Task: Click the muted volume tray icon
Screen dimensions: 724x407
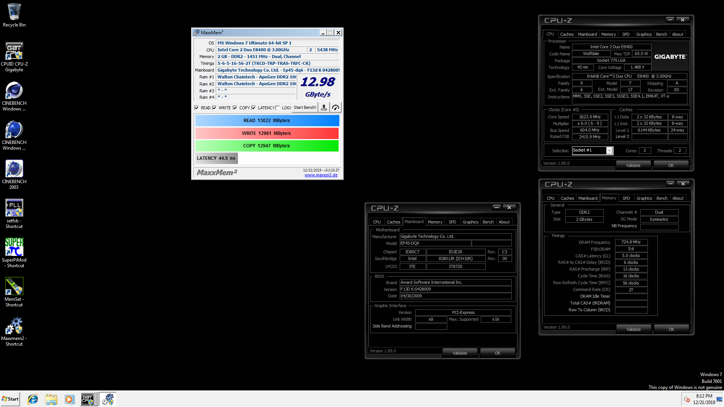Action: tap(687, 399)
